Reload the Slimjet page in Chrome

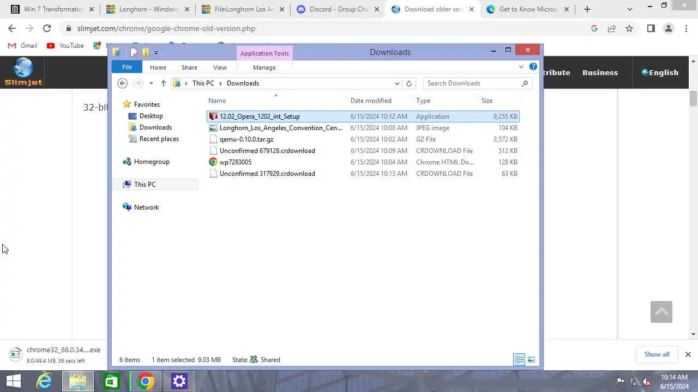[47, 28]
